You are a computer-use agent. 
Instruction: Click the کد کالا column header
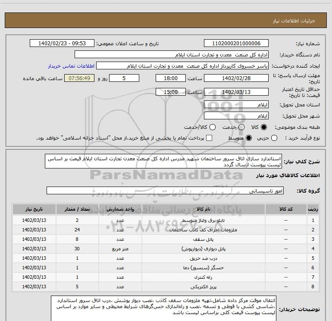tap(286, 209)
